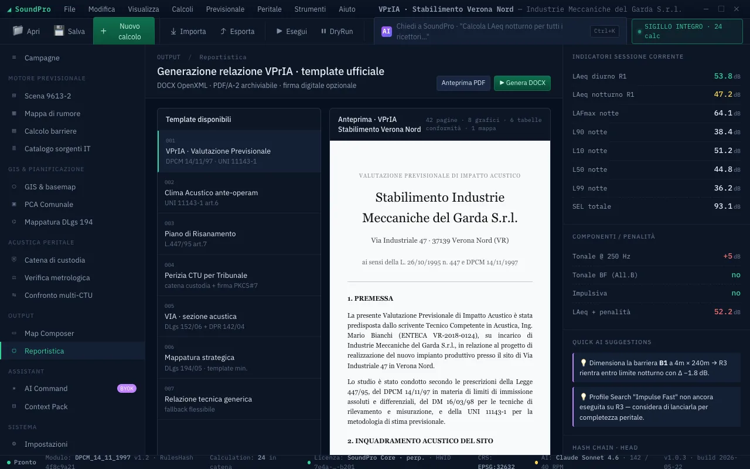
Task: Generate the DOCX report
Action: (523, 83)
